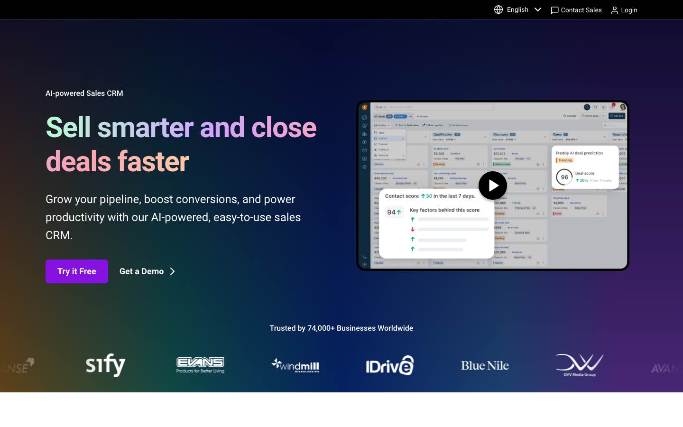The height and width of the screenshot is (427, 683).
Task: Open the notifications bell in the CRM header
Action: pyautogui.click(x=612, y=107)
